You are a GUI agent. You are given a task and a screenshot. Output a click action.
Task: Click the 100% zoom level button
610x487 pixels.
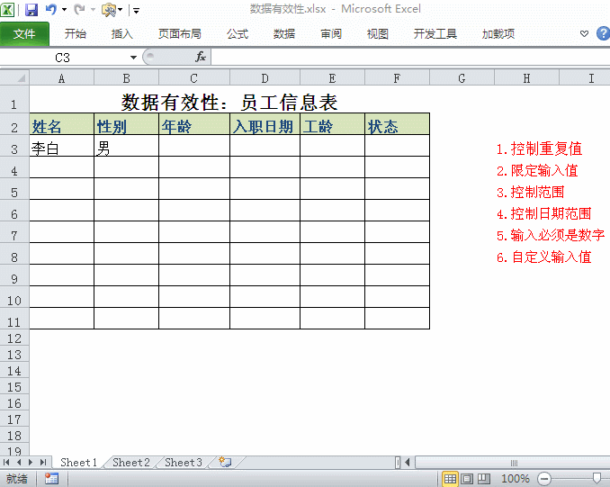tap(515, 478)
